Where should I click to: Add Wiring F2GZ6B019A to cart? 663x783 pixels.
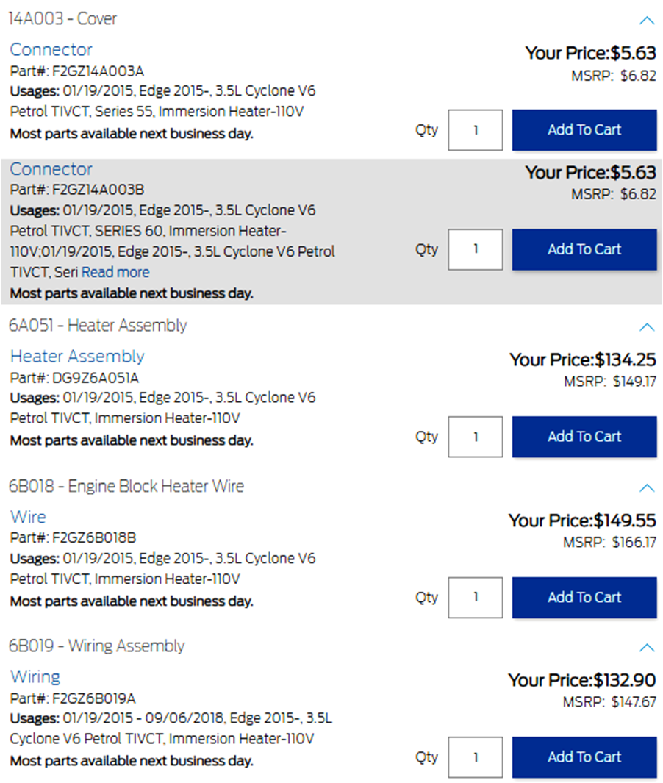(x=584, y=757)
